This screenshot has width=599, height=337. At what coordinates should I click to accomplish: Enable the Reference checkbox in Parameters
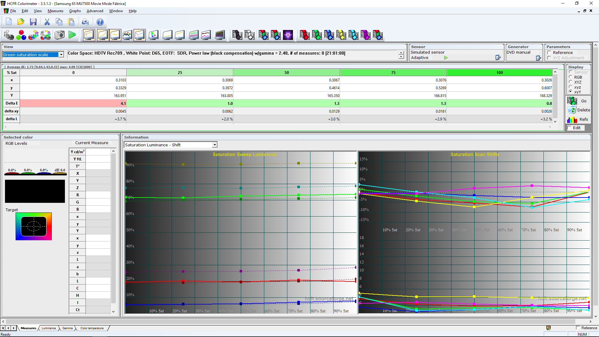549,53
